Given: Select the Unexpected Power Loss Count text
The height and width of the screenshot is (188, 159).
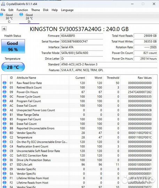Looking at the screenshot, I should coord(36,110).
